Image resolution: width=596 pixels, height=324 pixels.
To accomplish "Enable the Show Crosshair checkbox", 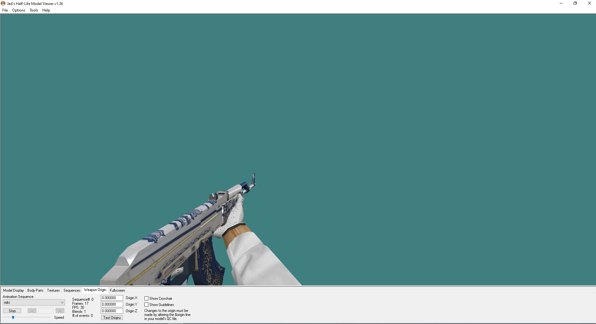I will click(x=146, y=299).
